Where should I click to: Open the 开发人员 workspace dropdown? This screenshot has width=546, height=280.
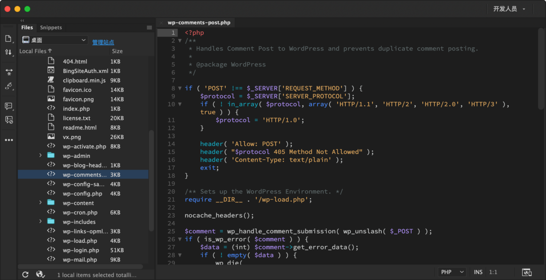pos(510,9)
